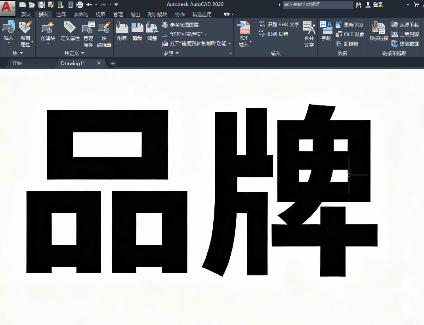Click Download from Source (从源下载)

[405, 25]
